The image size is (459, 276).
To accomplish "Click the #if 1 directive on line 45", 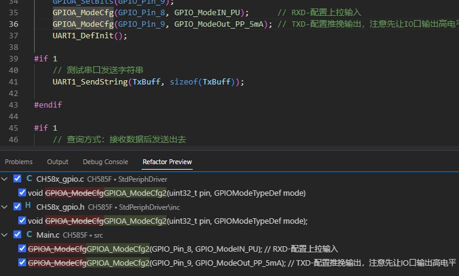I will pyautogui.click(x=46, y=128).
